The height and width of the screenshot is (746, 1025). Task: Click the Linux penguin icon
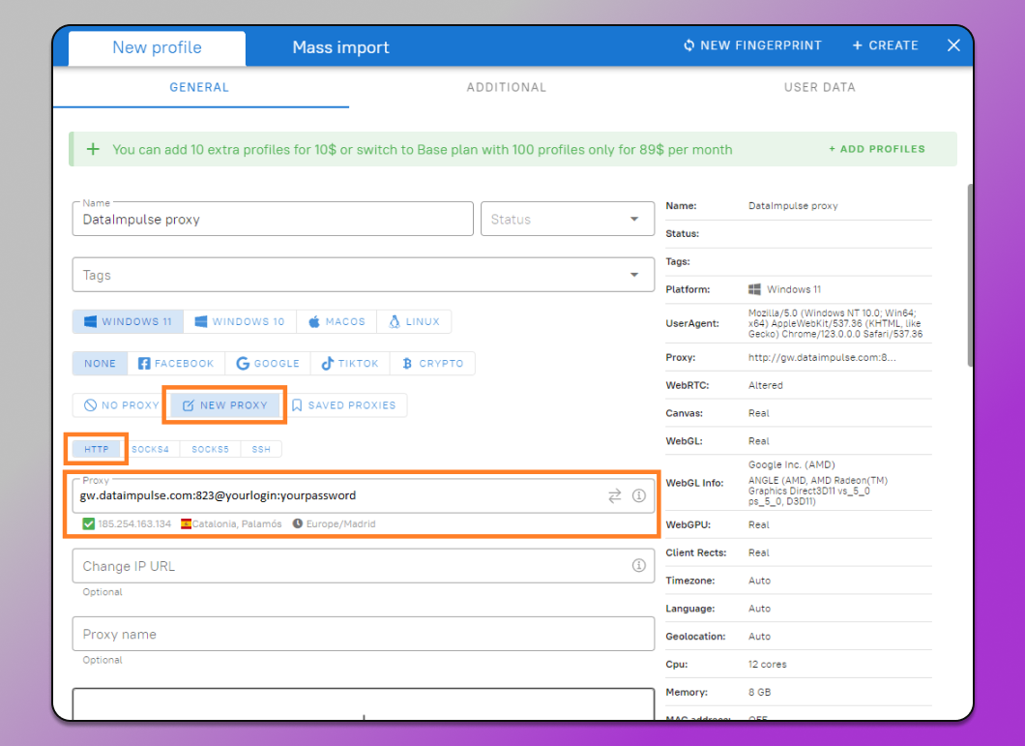395,321
